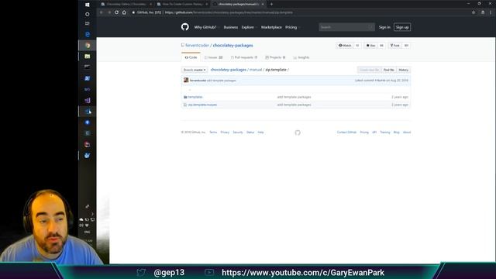Click the Fork button
Screen dimensions: 496x279
click(x=395, y=46)
